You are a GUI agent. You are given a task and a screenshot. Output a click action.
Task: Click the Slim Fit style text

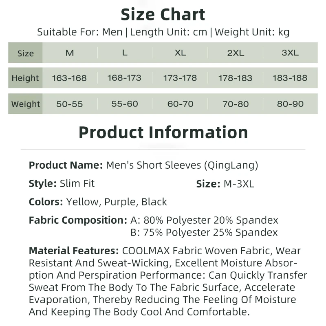(x=77, y=184)
